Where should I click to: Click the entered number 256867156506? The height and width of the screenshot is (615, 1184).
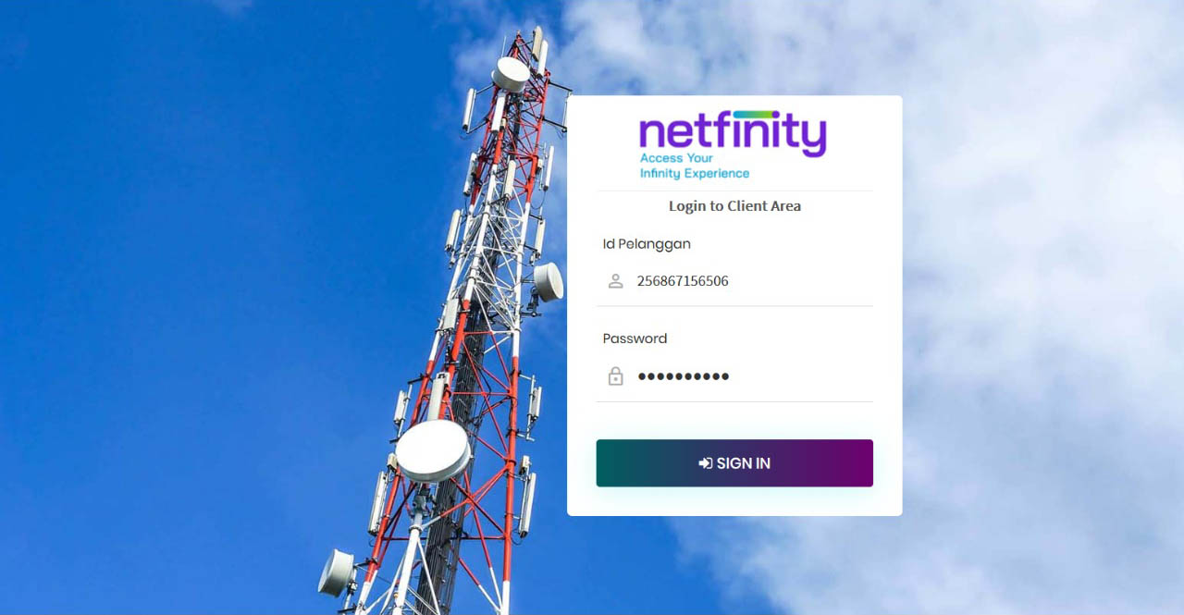pos(683,281)
